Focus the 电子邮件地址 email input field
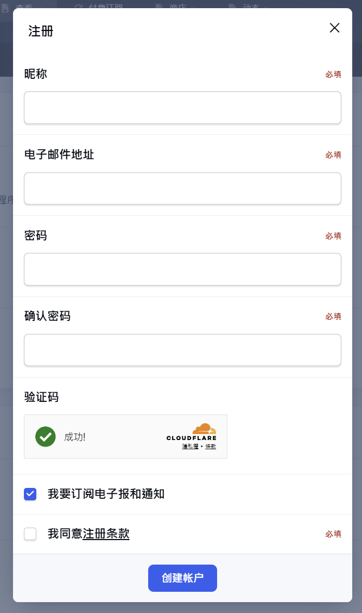 182,188
